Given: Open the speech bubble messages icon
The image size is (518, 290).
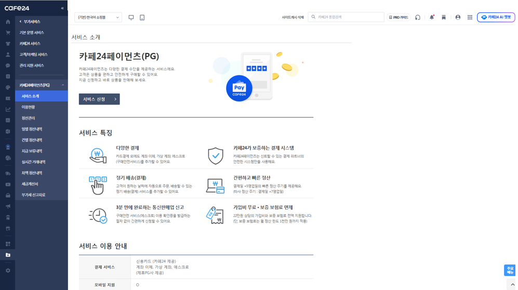Looking at the screenshot, I should pos(8,65).
